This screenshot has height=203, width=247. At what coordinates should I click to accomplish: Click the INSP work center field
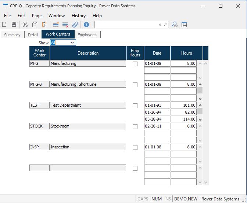pos(39,147)
